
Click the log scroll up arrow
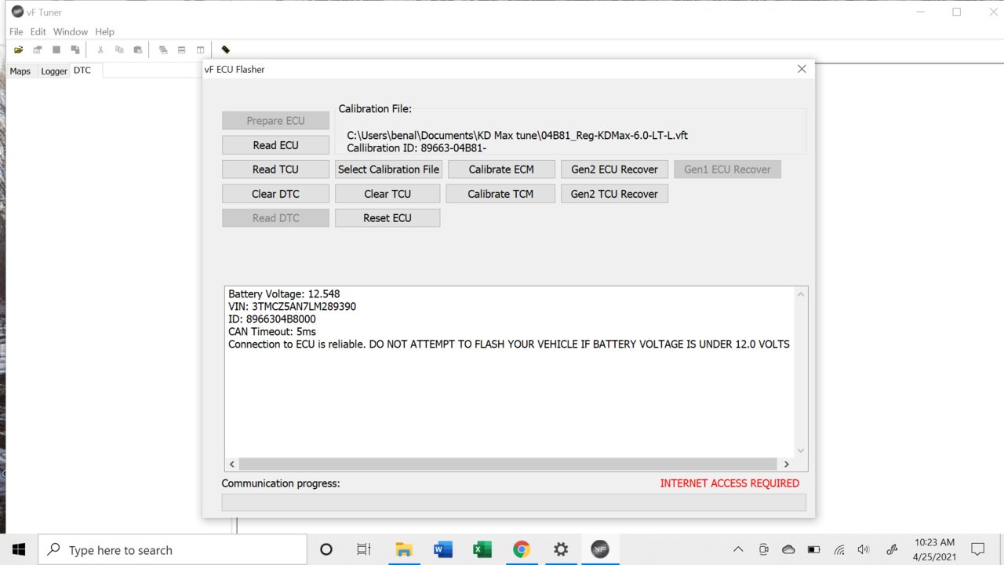tap(801, 294)
